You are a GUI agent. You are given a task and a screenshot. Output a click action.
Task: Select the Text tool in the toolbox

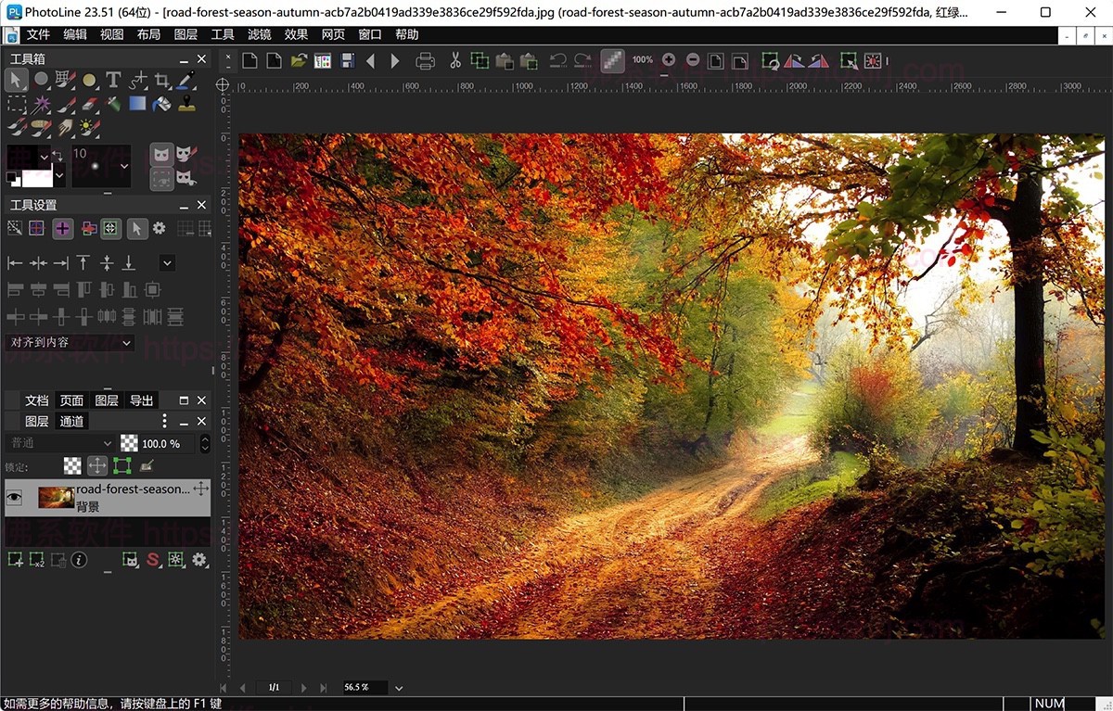pyautogui.click(x=113, y=80)
